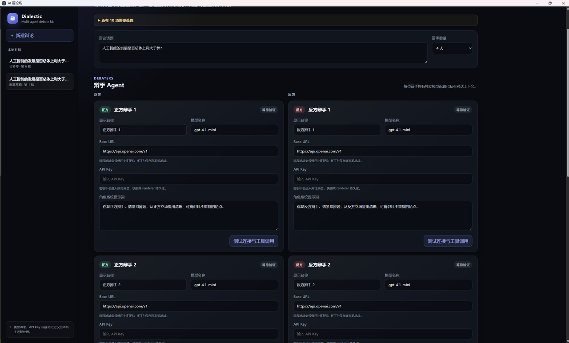Edit the 显示名称 field of 反方辩手 1
569x343 pixels.
click(x=337, y=130)
